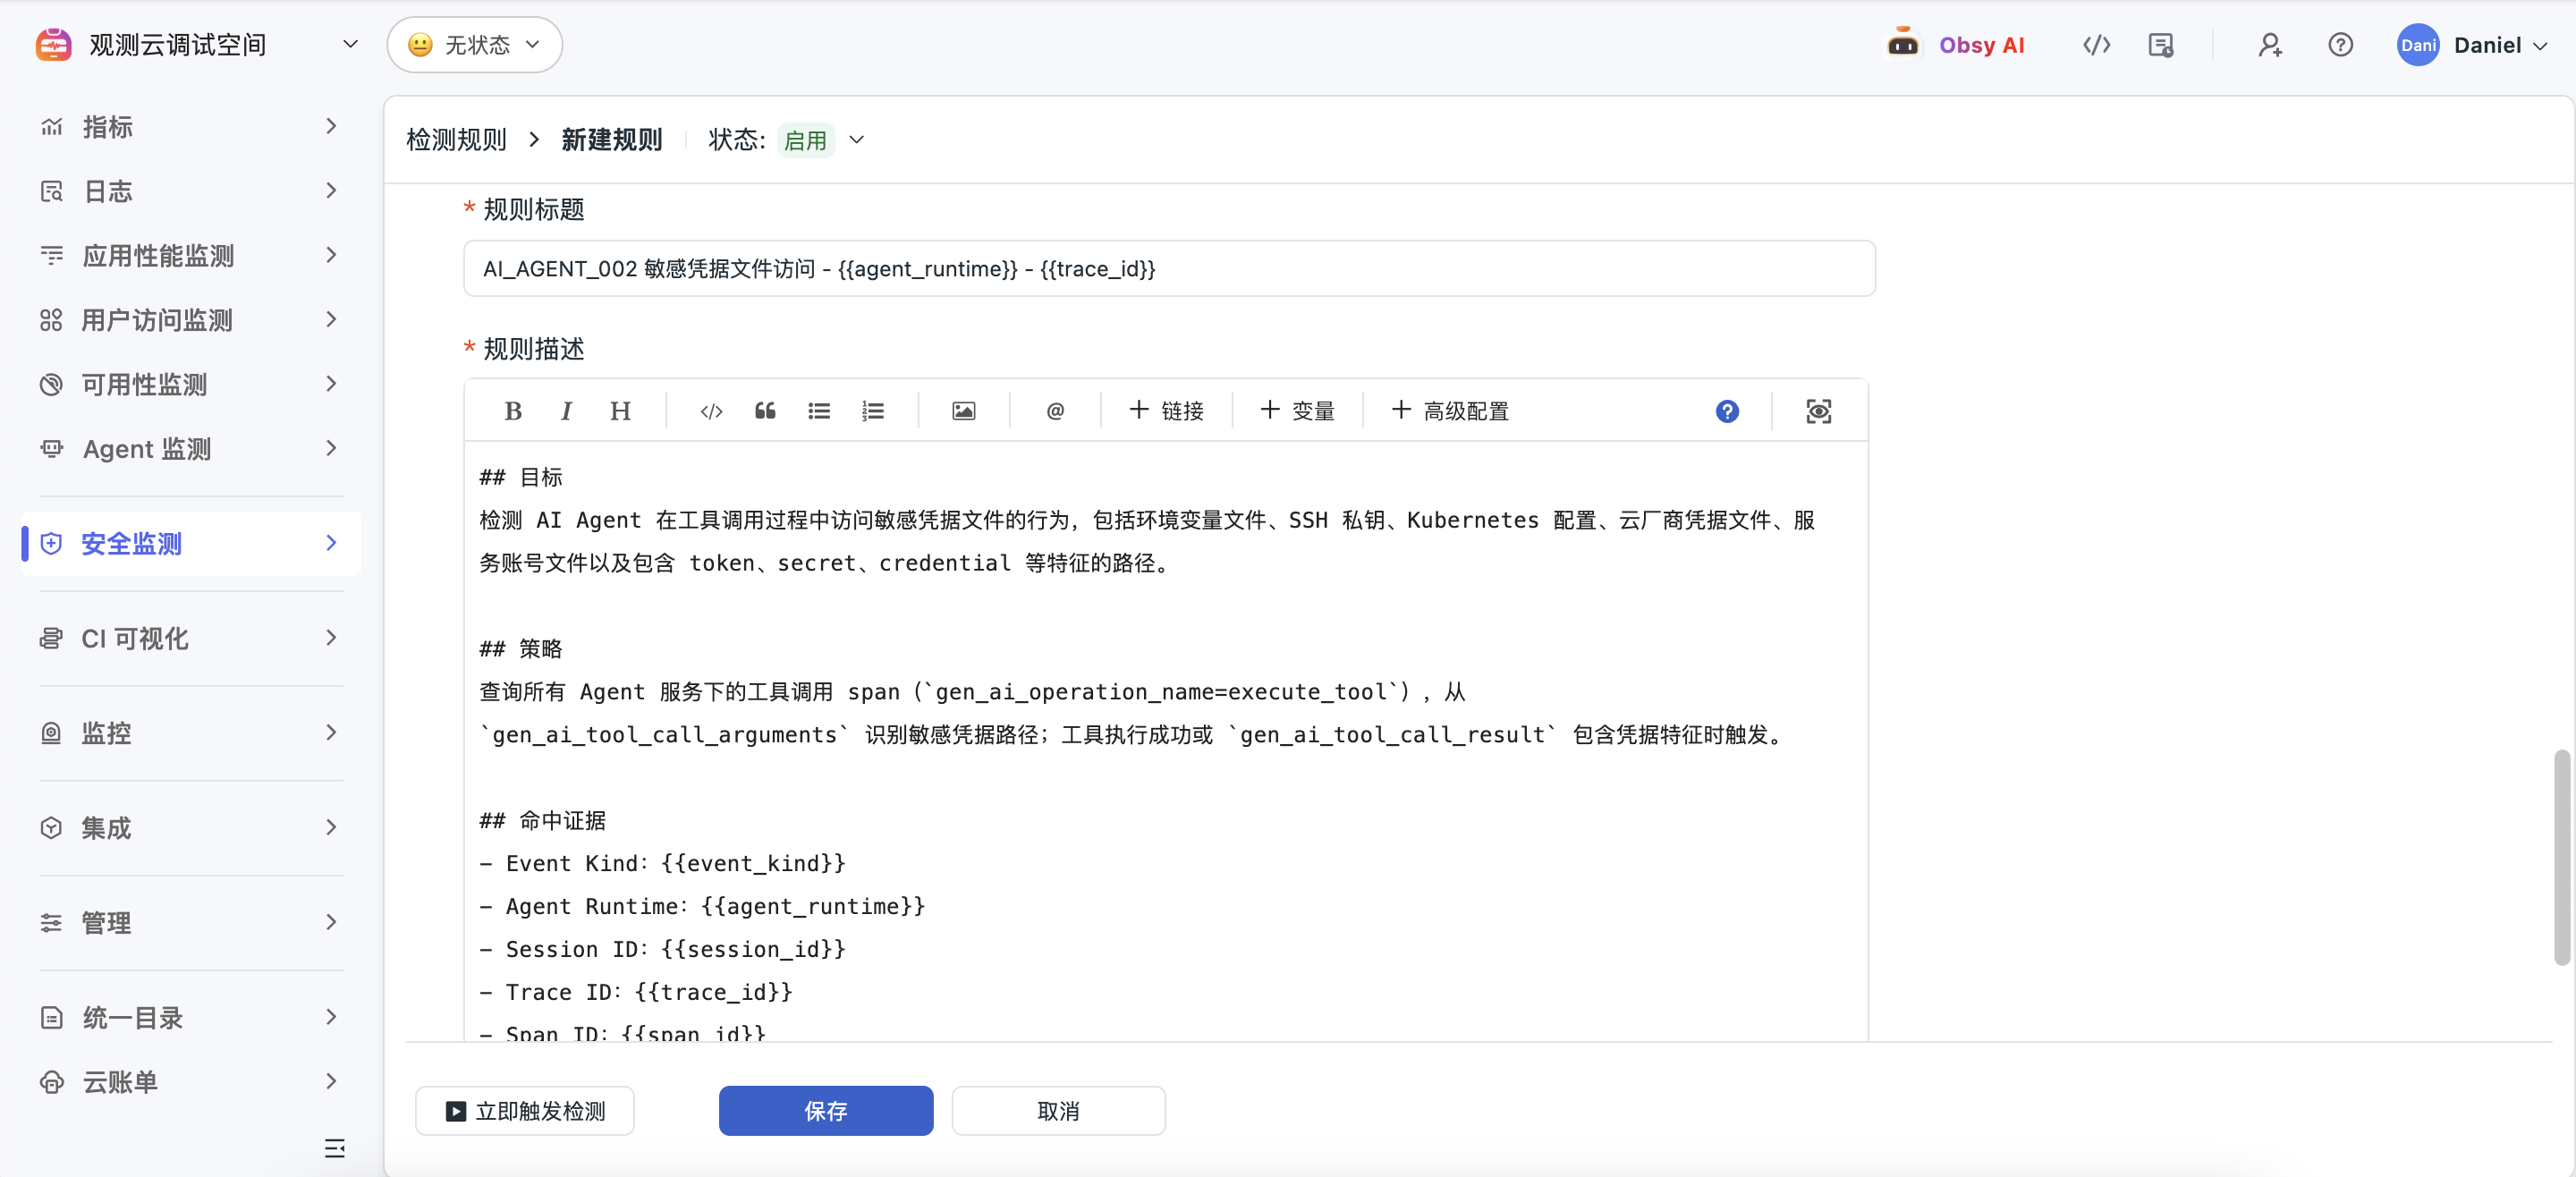Open the code snippet icon in header

coord(2096,45)
